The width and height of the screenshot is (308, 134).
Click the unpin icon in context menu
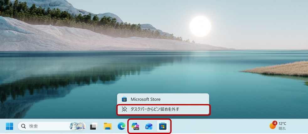pyautogui.click(x=124, y=109)
